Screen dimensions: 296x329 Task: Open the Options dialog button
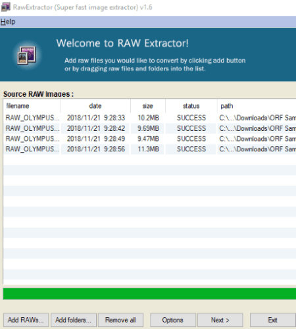(173, 320)
